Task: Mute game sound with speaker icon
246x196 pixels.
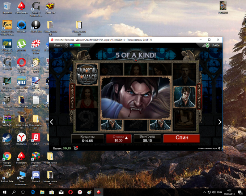Action: point(220,148)
